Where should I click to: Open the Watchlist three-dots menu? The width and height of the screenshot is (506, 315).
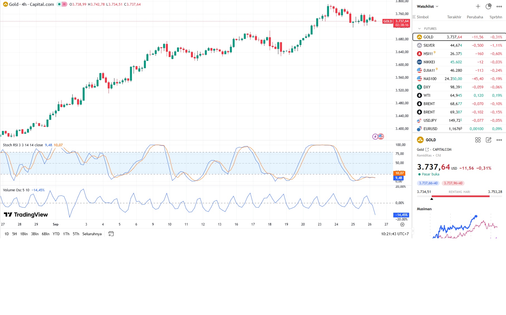point(499,6)
